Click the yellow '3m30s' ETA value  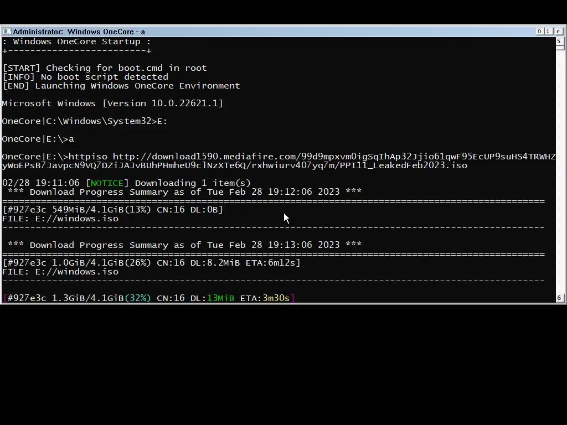[276, 298]
